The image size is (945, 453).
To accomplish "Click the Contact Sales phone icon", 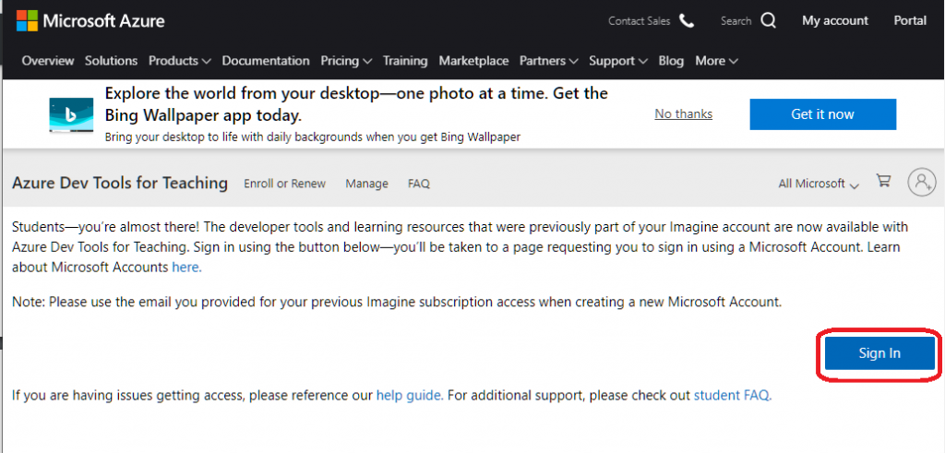I will 687,21.
